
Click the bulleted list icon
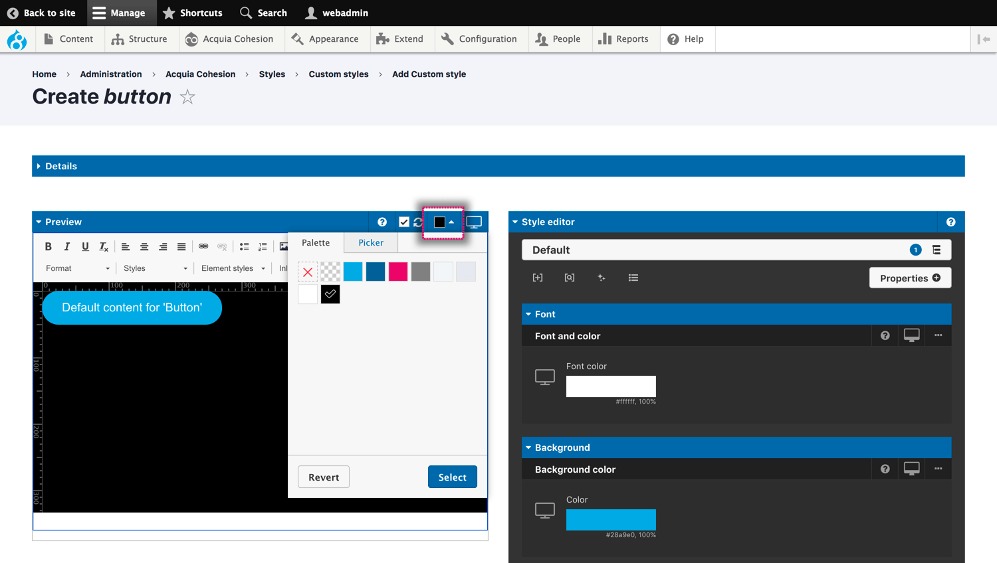[244, 246]
